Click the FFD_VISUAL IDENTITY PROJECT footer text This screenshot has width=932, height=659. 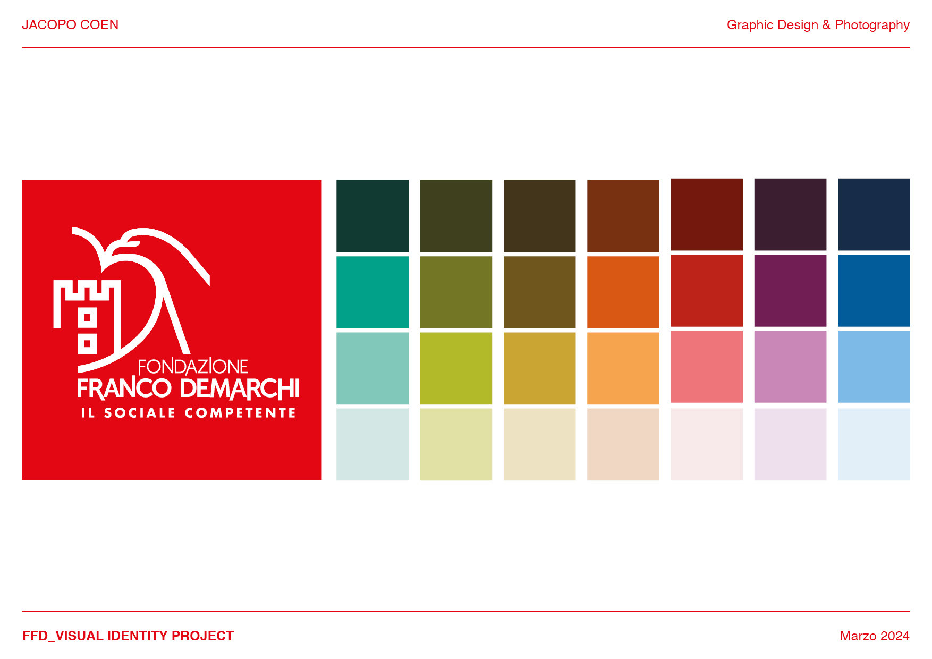tap(128, 636)
